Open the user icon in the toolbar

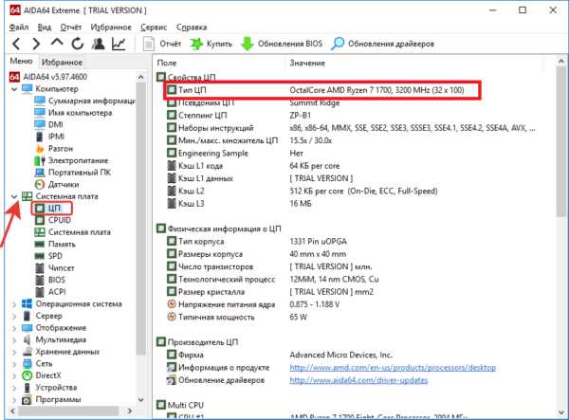(98, 44)
